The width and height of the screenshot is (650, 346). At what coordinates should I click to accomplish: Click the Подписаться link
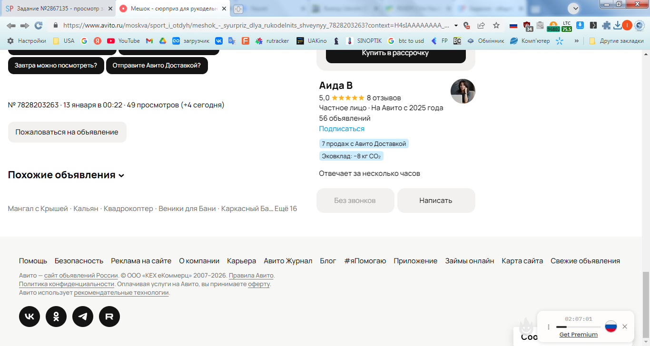tap(342, 129)
